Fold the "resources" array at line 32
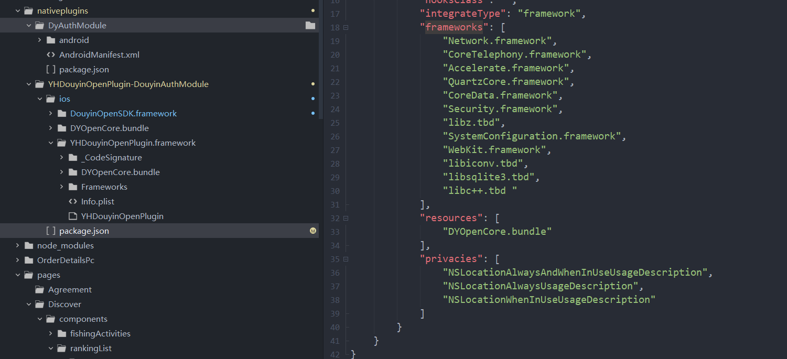The image size is (787, 359). click(x=346, y=218)
